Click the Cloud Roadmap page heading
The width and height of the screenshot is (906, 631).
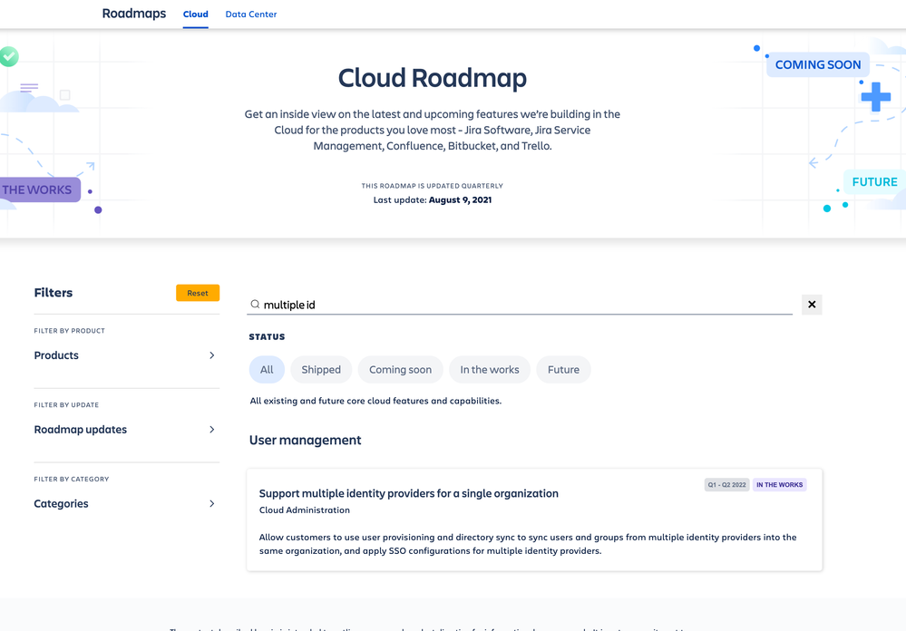(433, 78)
